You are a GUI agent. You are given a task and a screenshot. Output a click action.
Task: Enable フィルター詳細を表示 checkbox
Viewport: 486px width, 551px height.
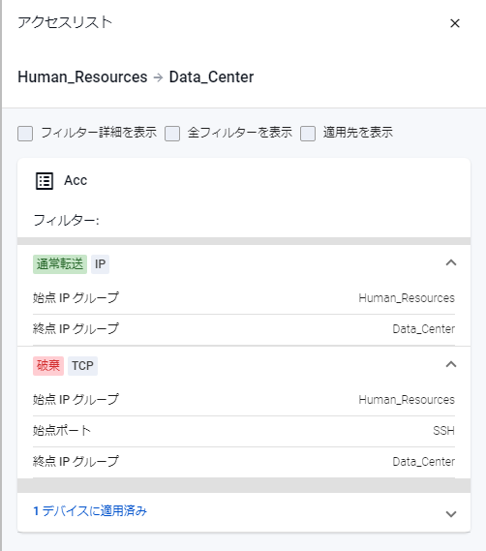[25, 134]
